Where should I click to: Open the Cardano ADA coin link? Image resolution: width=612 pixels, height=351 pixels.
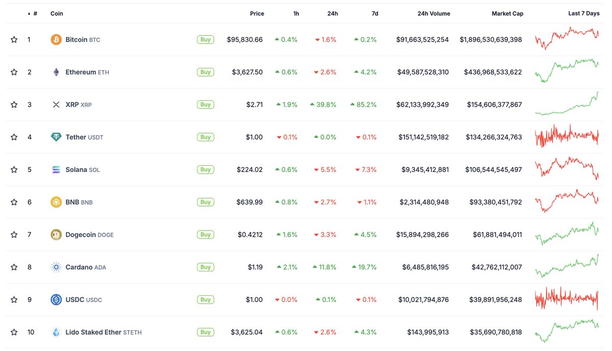pos(86,267)
